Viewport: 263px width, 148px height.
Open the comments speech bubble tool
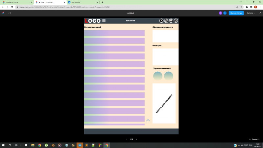[x=10, y=13]
